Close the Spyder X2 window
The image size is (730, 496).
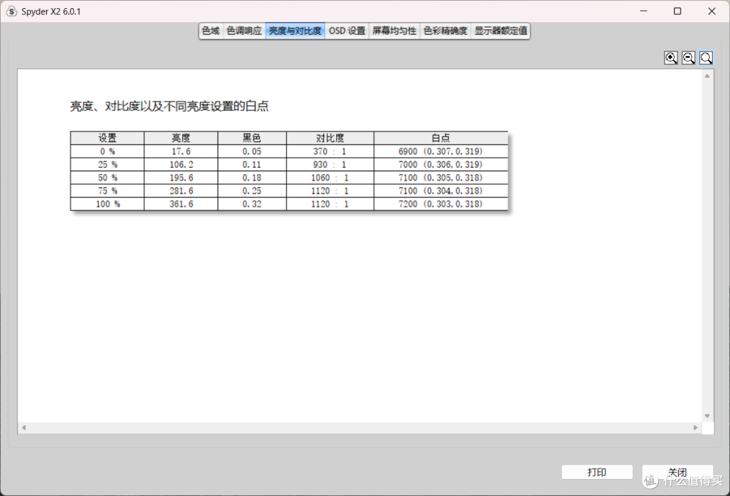[712, 12]
